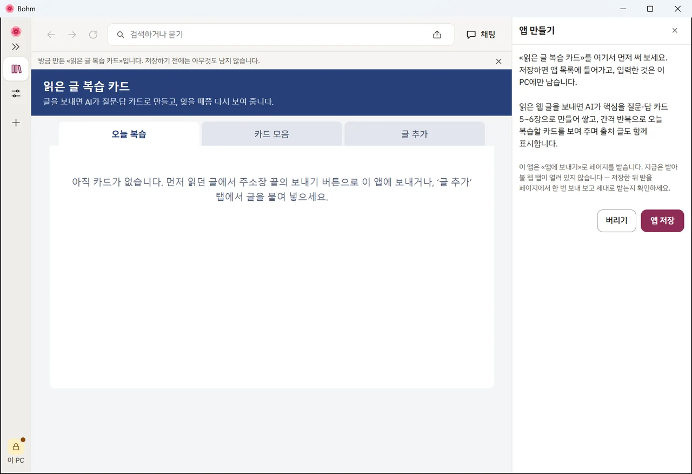Click the Bohm flower logo in sidebar
The image size is (692, 474).
pos(16,31)
